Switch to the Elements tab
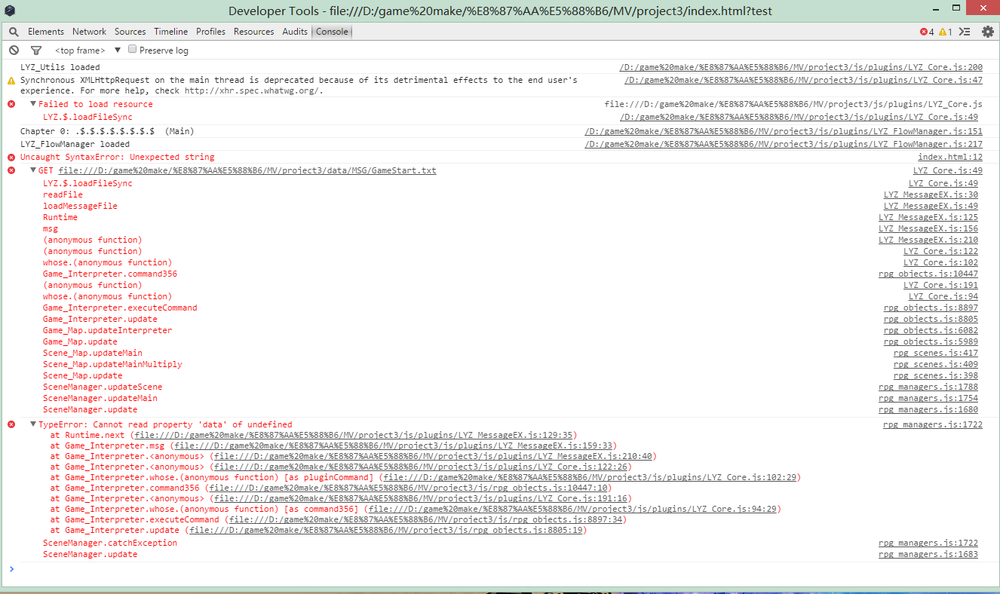This screenshot has height=594, width=1000. tap(46, 32)
